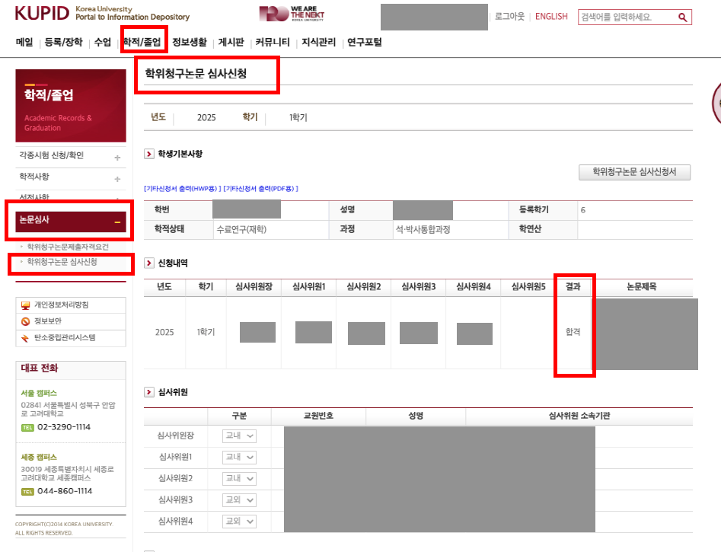Expand the 학적사항 sidebar section
This screenshot has width=721, height=552.
[117, 179]
